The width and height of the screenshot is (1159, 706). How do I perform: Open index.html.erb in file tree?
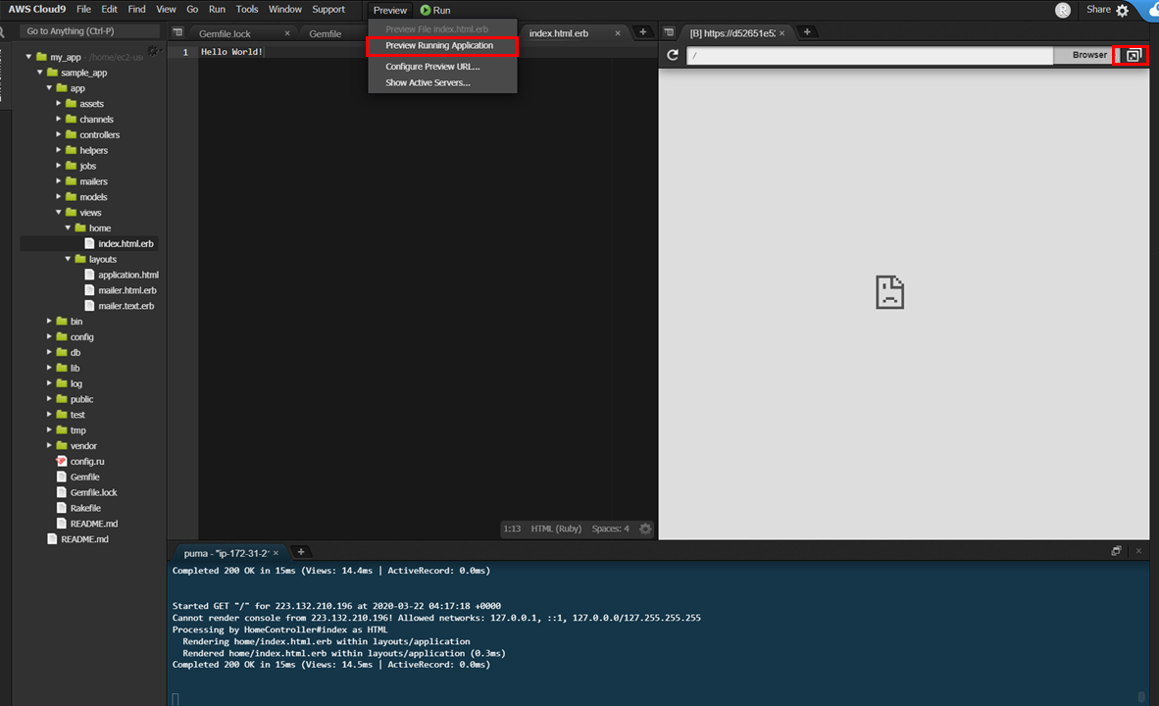click(x=126, y=243)
